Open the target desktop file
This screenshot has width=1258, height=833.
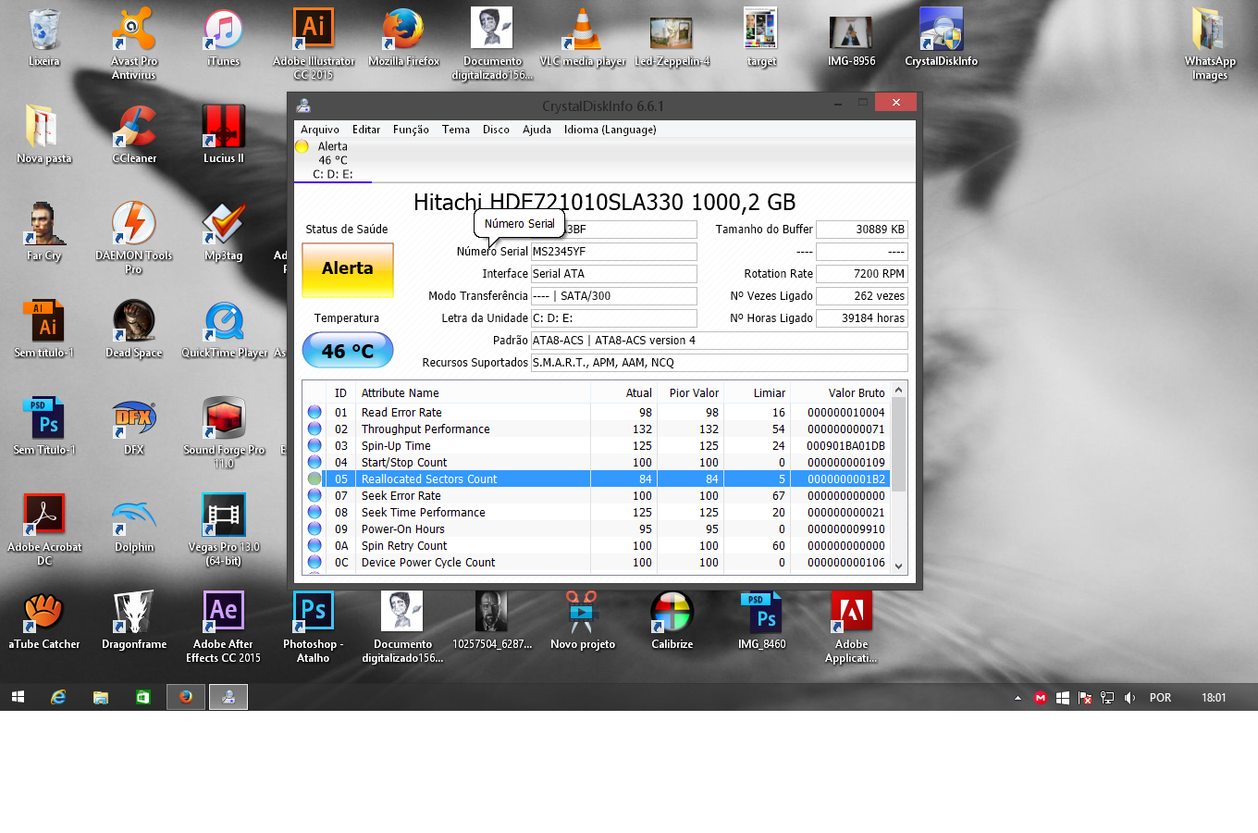coord(761,38)
